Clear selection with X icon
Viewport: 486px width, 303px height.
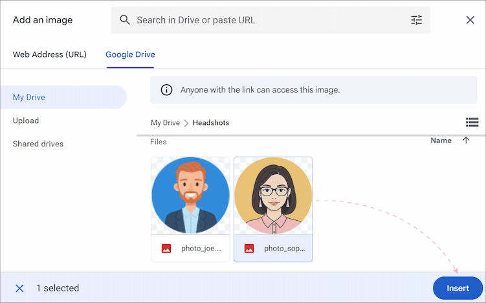pos(19,288)
